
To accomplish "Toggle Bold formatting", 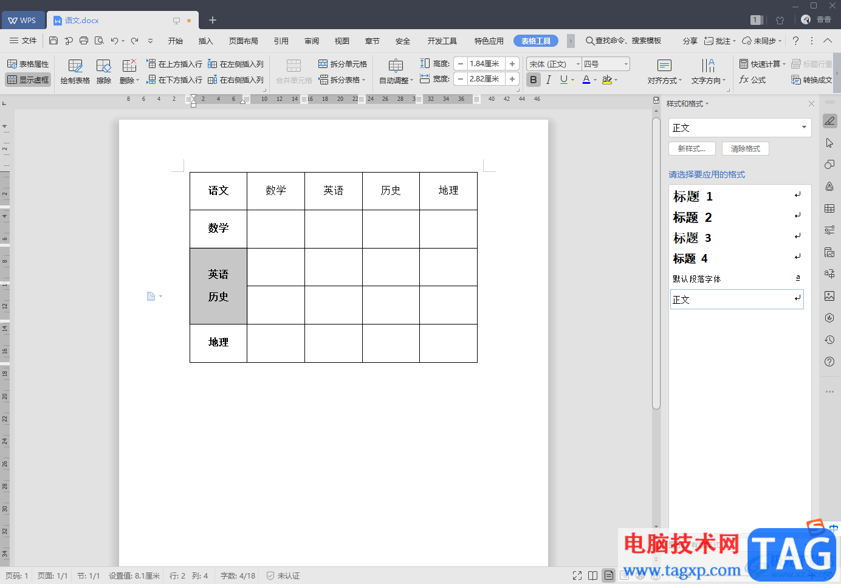I will click(x=534, y=80).
